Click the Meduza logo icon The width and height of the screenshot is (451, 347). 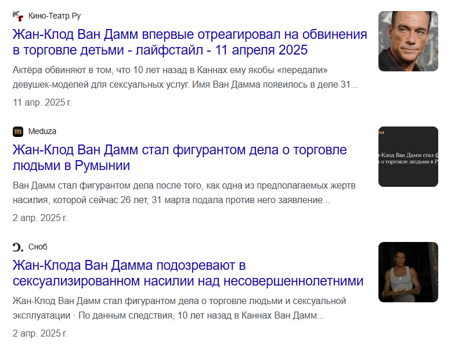click(18, 132)
